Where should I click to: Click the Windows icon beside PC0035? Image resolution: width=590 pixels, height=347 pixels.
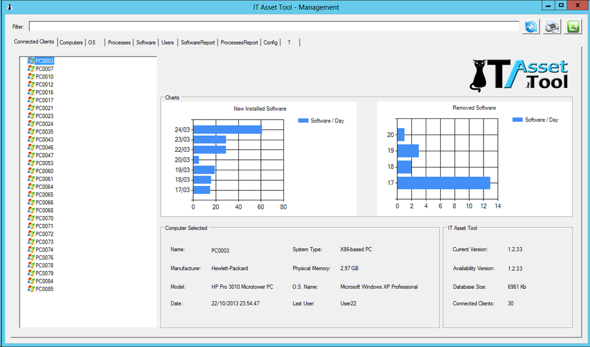(x=31, y=132)
